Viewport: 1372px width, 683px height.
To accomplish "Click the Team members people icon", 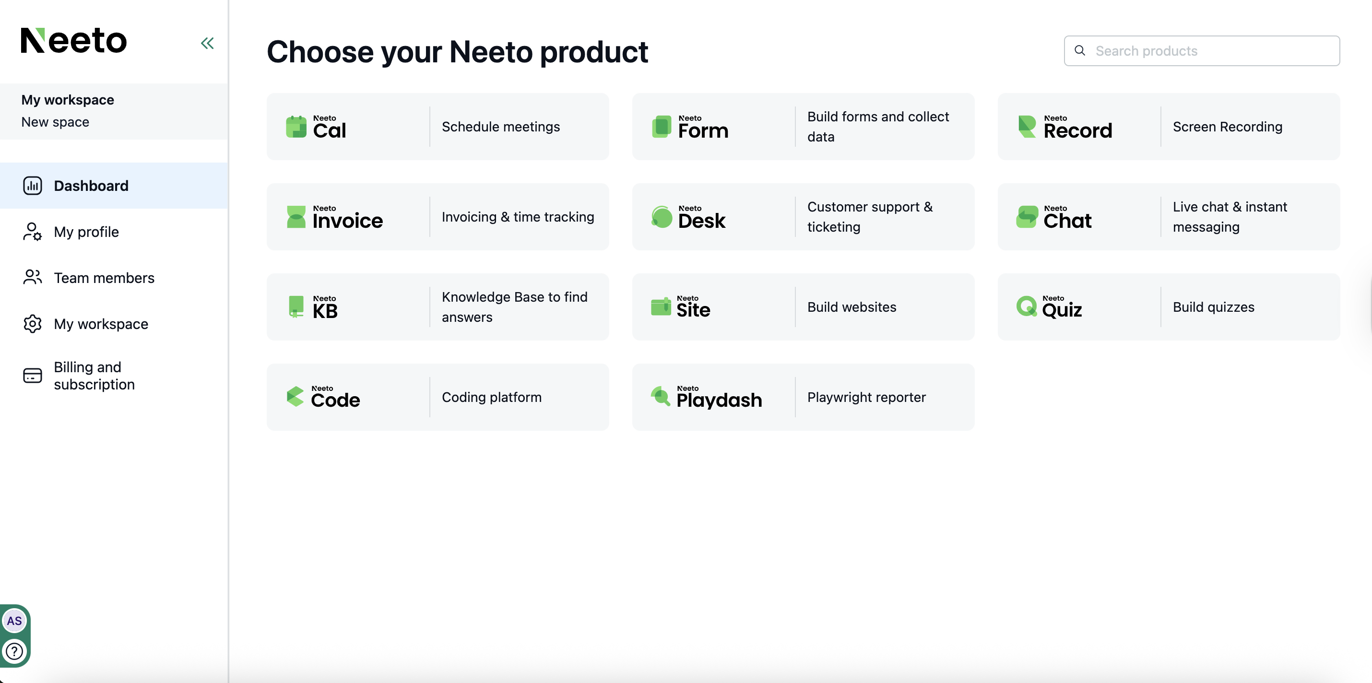I will [x=33, y=278].
